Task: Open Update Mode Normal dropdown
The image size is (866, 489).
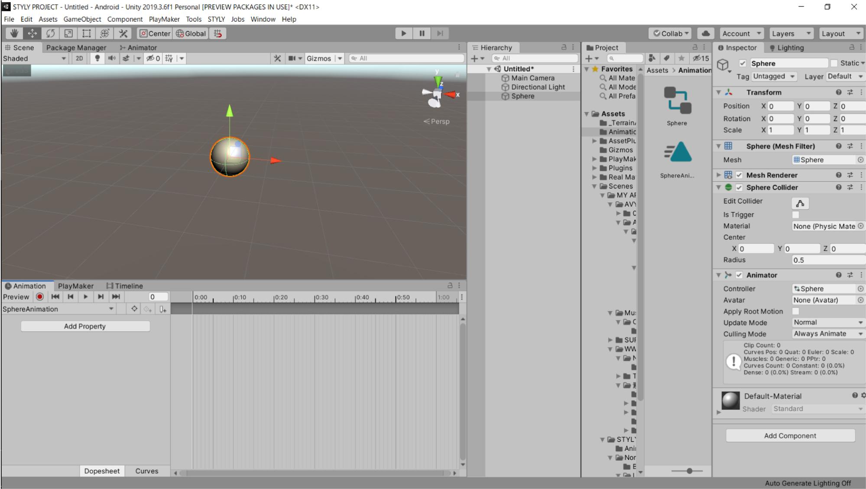Action: pyautogui.click(x=828, y=323)
